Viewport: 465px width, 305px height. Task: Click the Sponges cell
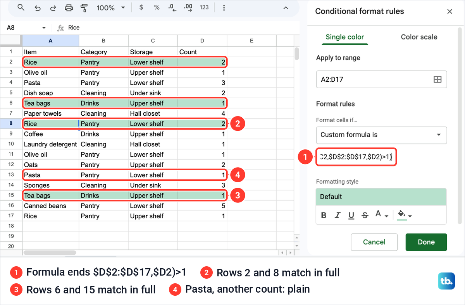tap(50, 185)
